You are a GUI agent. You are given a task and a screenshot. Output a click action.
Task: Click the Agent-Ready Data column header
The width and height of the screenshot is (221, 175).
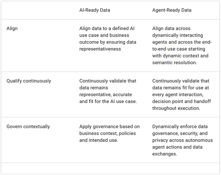pyautogui.click(x=172, y=10)
